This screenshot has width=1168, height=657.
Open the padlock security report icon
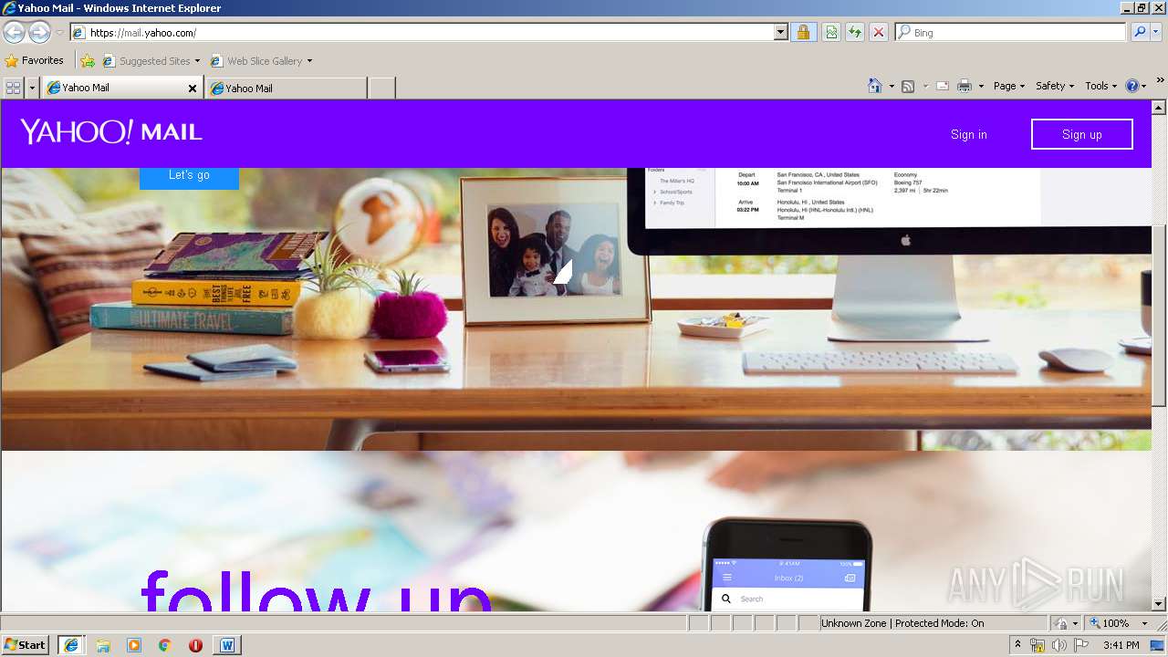tap(803, 32)
